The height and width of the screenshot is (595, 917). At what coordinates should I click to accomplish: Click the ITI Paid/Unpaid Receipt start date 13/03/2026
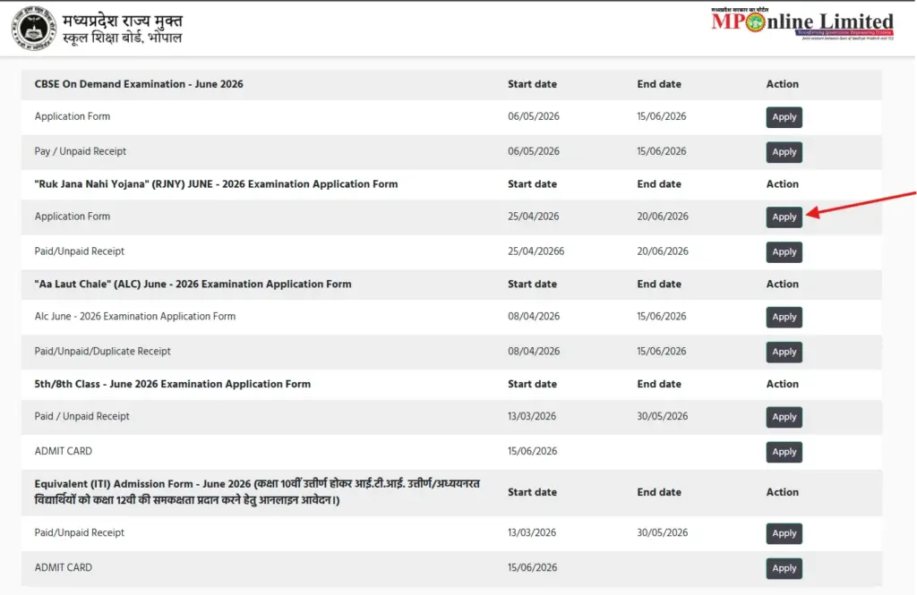click(x=532, y=532)
